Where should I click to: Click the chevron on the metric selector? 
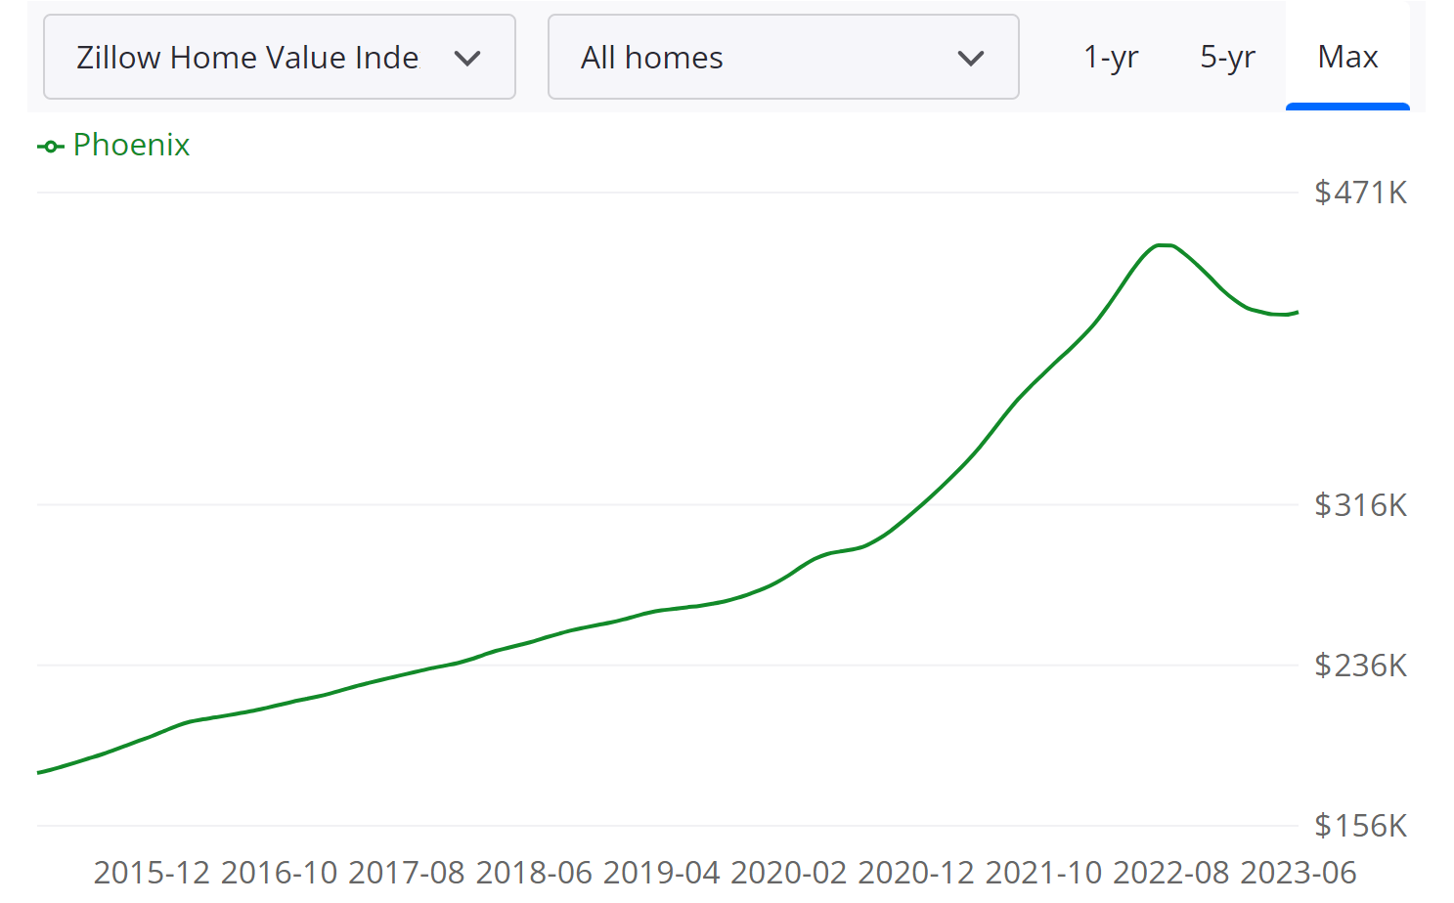pyautogui.click(x=468, y=58)
